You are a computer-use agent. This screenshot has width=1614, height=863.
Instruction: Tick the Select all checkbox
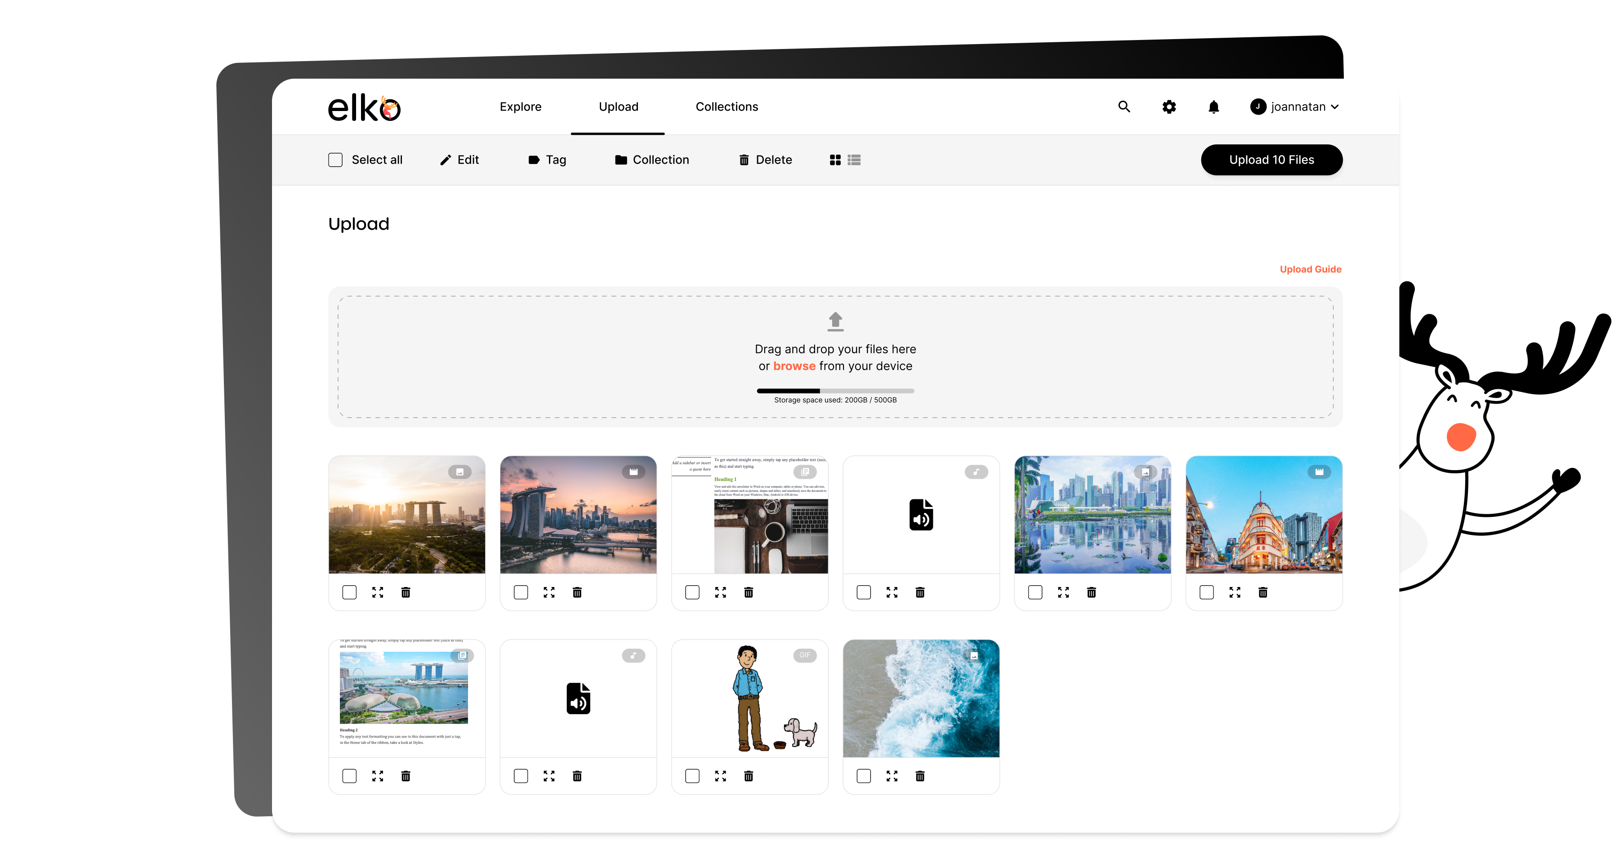335,160
